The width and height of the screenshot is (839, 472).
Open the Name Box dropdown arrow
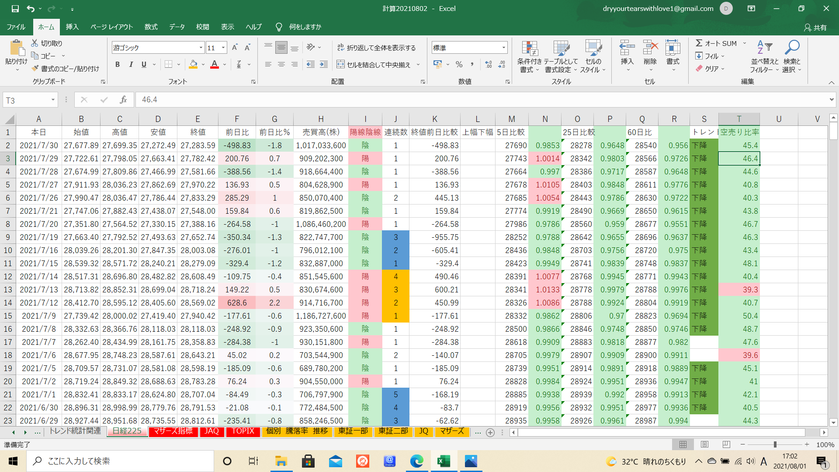[x=53, y=100]
